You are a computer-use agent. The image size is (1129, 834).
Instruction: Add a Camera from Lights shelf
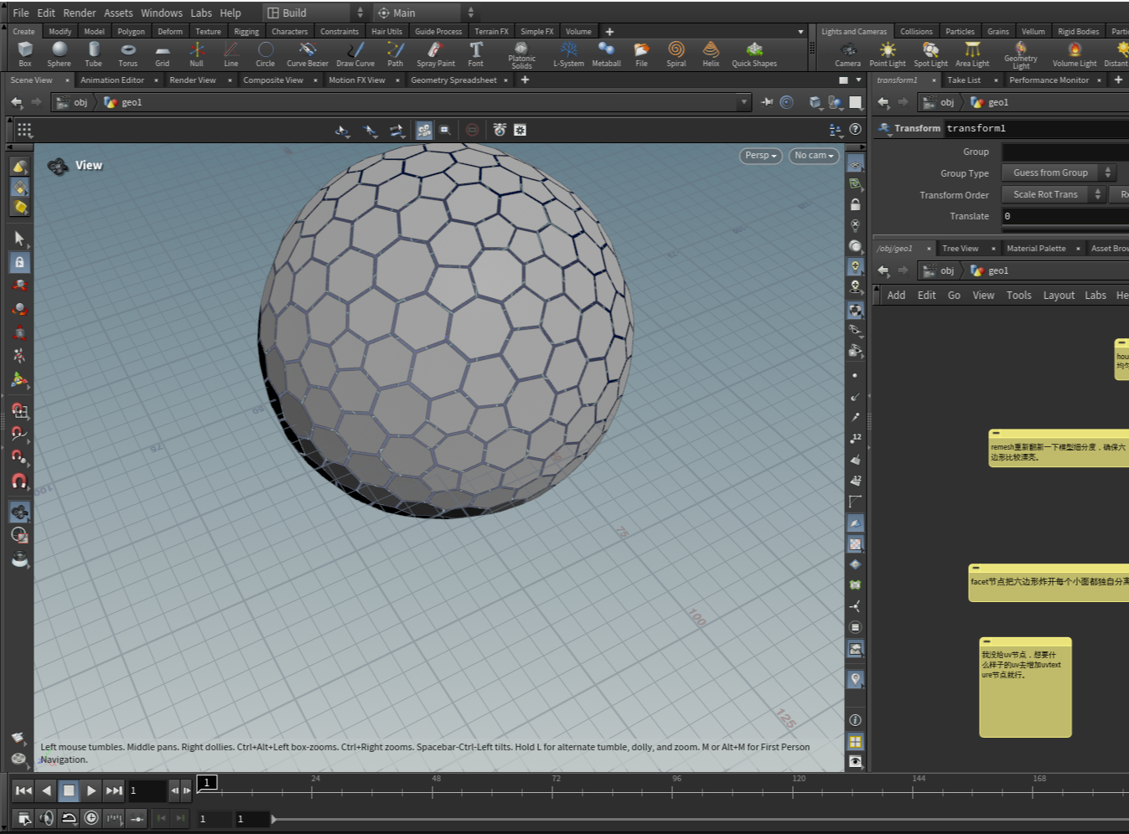click(847, 54)
